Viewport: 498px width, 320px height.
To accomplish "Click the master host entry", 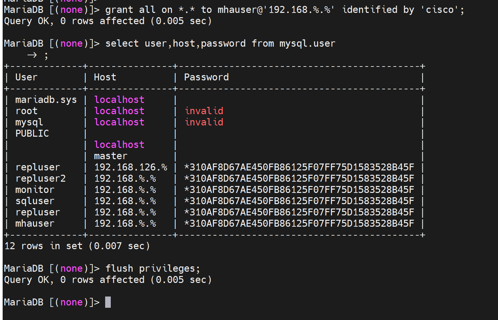I will click(111, 156).
